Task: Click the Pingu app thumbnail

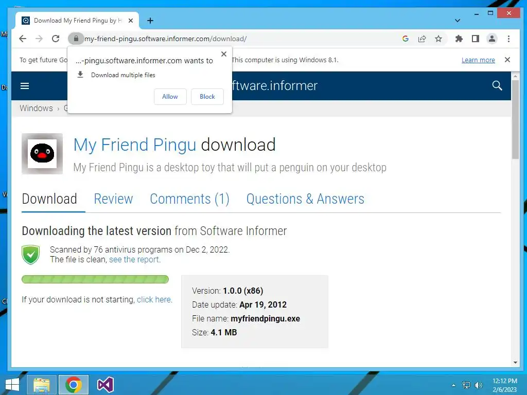Action: (42, 154)
